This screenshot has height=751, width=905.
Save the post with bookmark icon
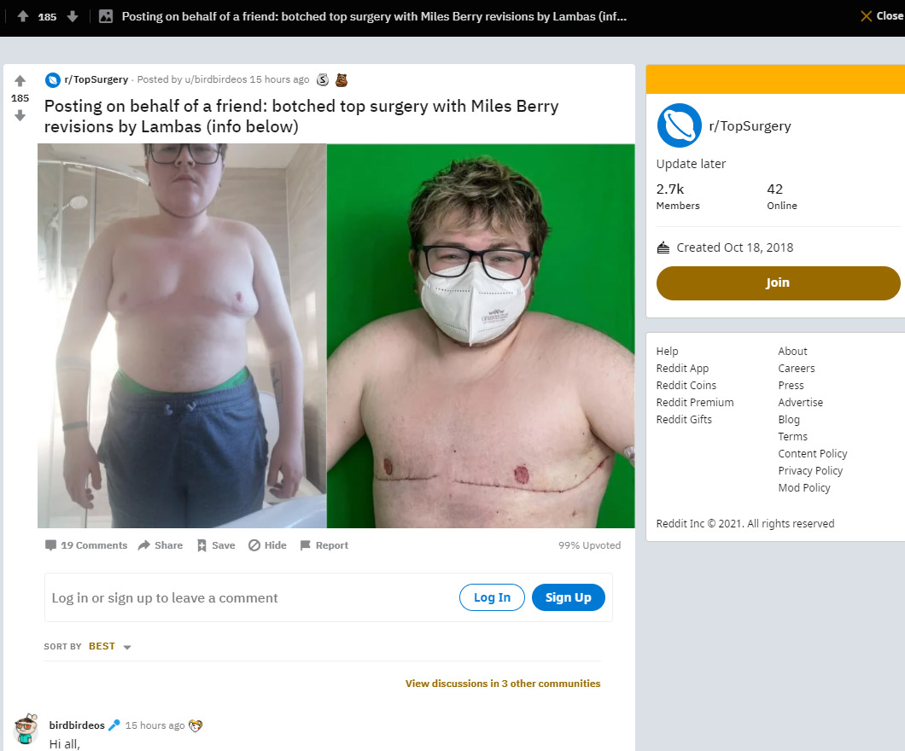coord(216,545)
